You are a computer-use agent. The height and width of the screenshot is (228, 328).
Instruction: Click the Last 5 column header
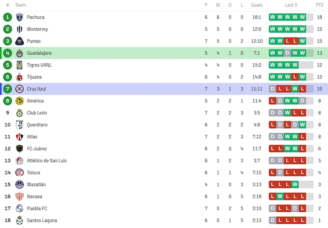(291, 5)
